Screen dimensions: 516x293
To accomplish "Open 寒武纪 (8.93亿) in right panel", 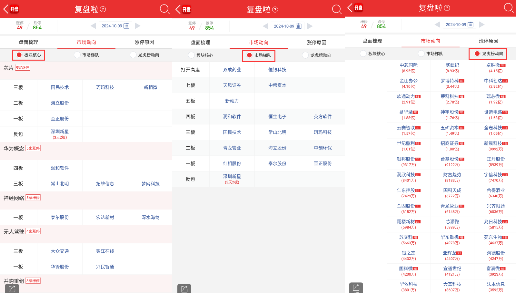I will tap(452, 68).
